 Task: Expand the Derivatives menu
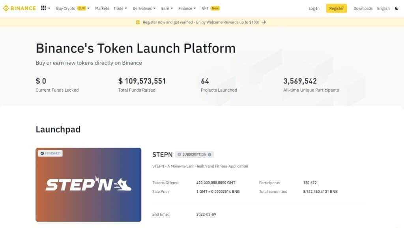pos(142,8)
